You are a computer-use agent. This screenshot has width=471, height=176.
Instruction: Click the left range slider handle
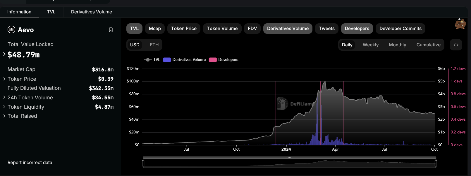pos(143,163)
